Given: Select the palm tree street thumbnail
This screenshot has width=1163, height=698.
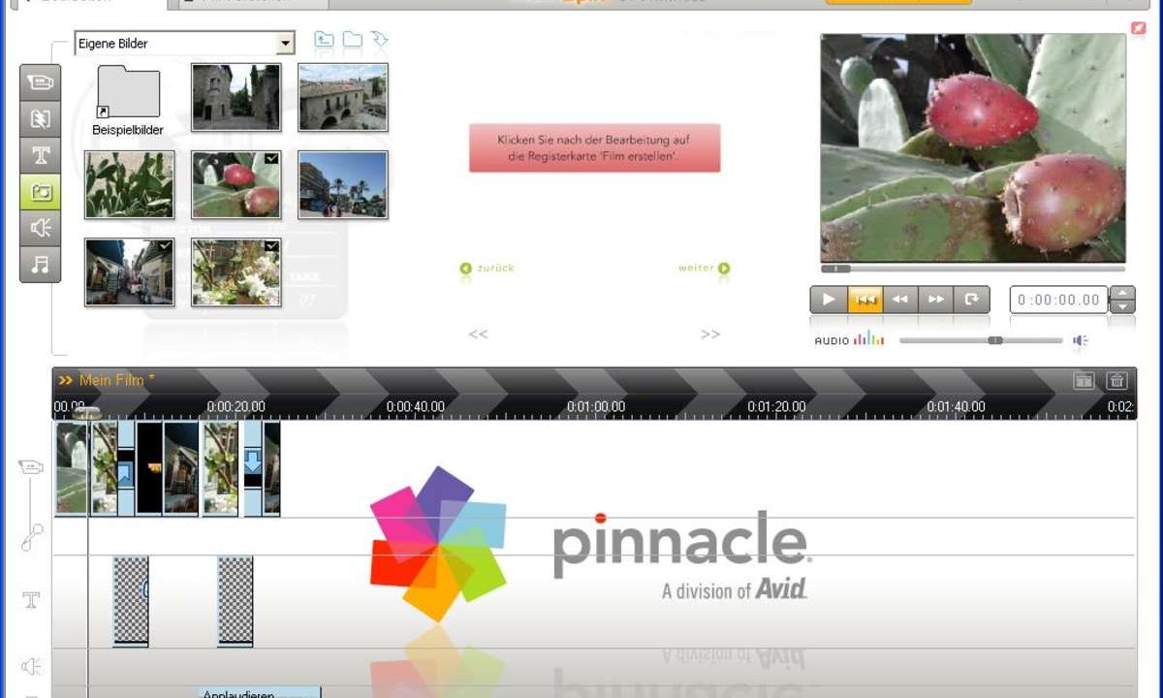Looking at the screenshot, I should tap(343, 184).
